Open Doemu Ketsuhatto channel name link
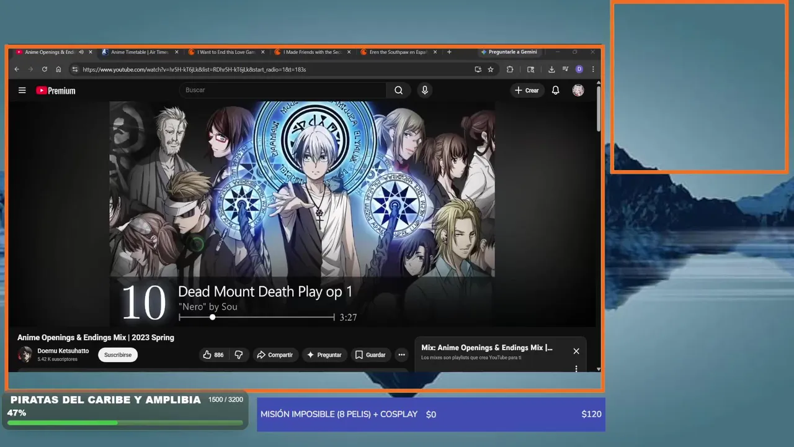Screen dimensions: 794x447 [63, 351]
